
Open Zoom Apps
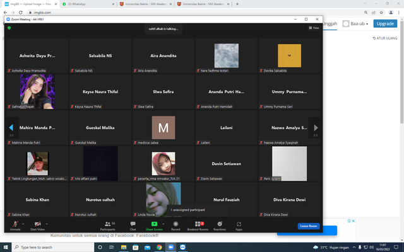pos(239,226)
